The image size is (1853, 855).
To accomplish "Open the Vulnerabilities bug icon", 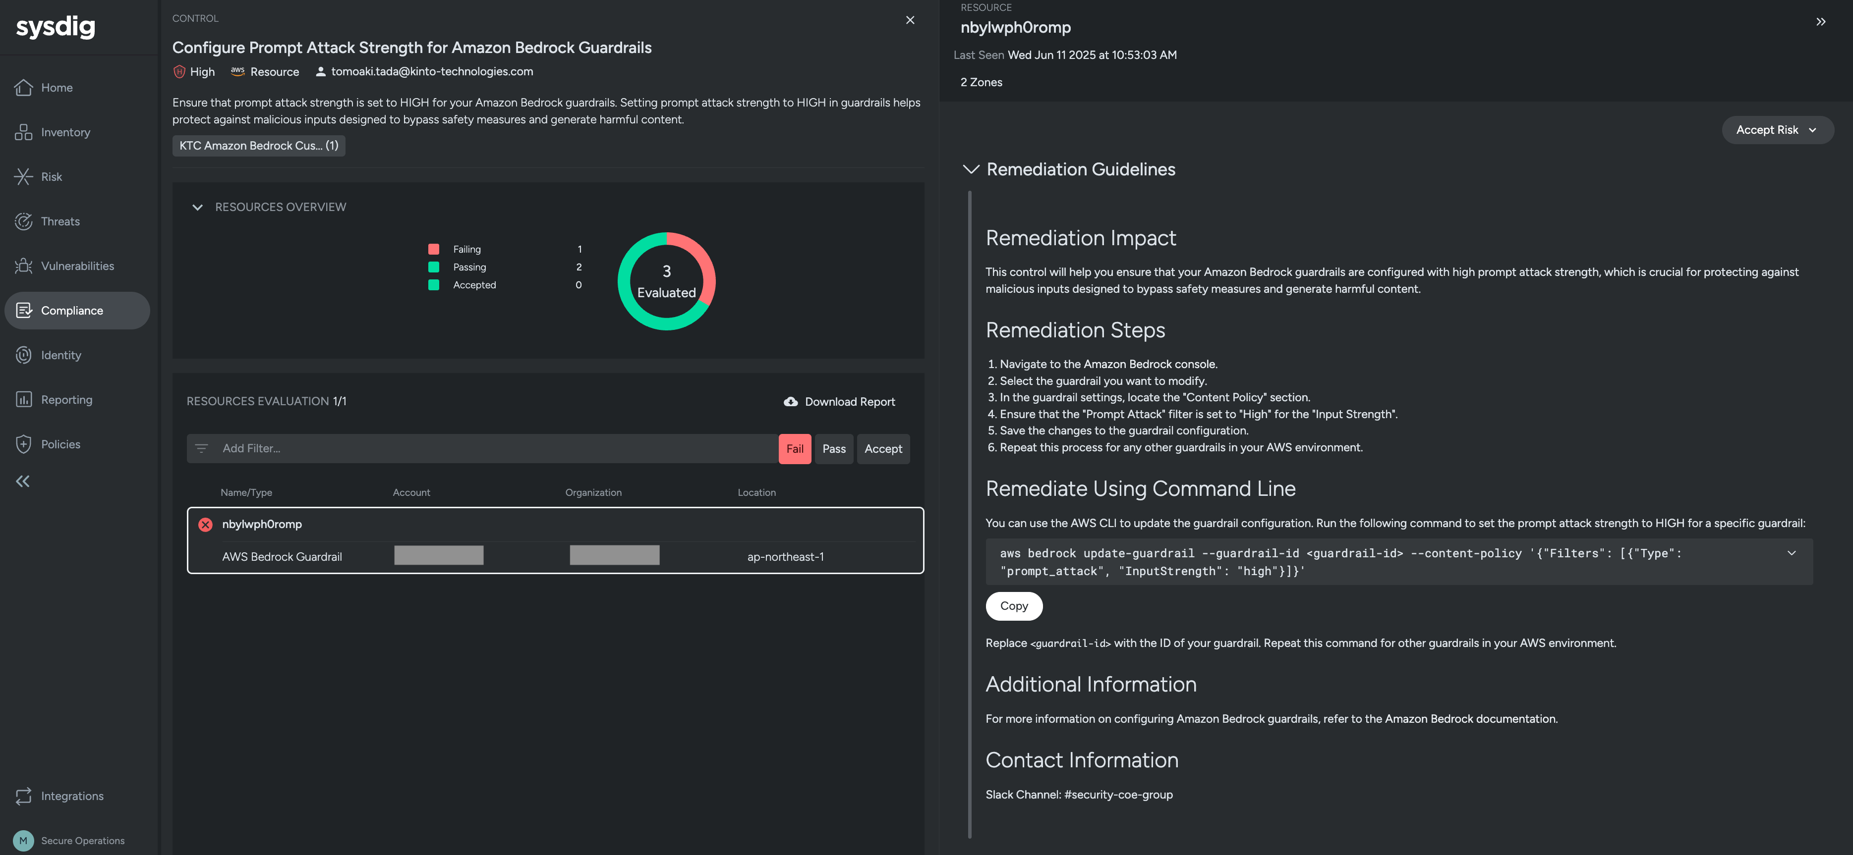I will coord(24,266).
